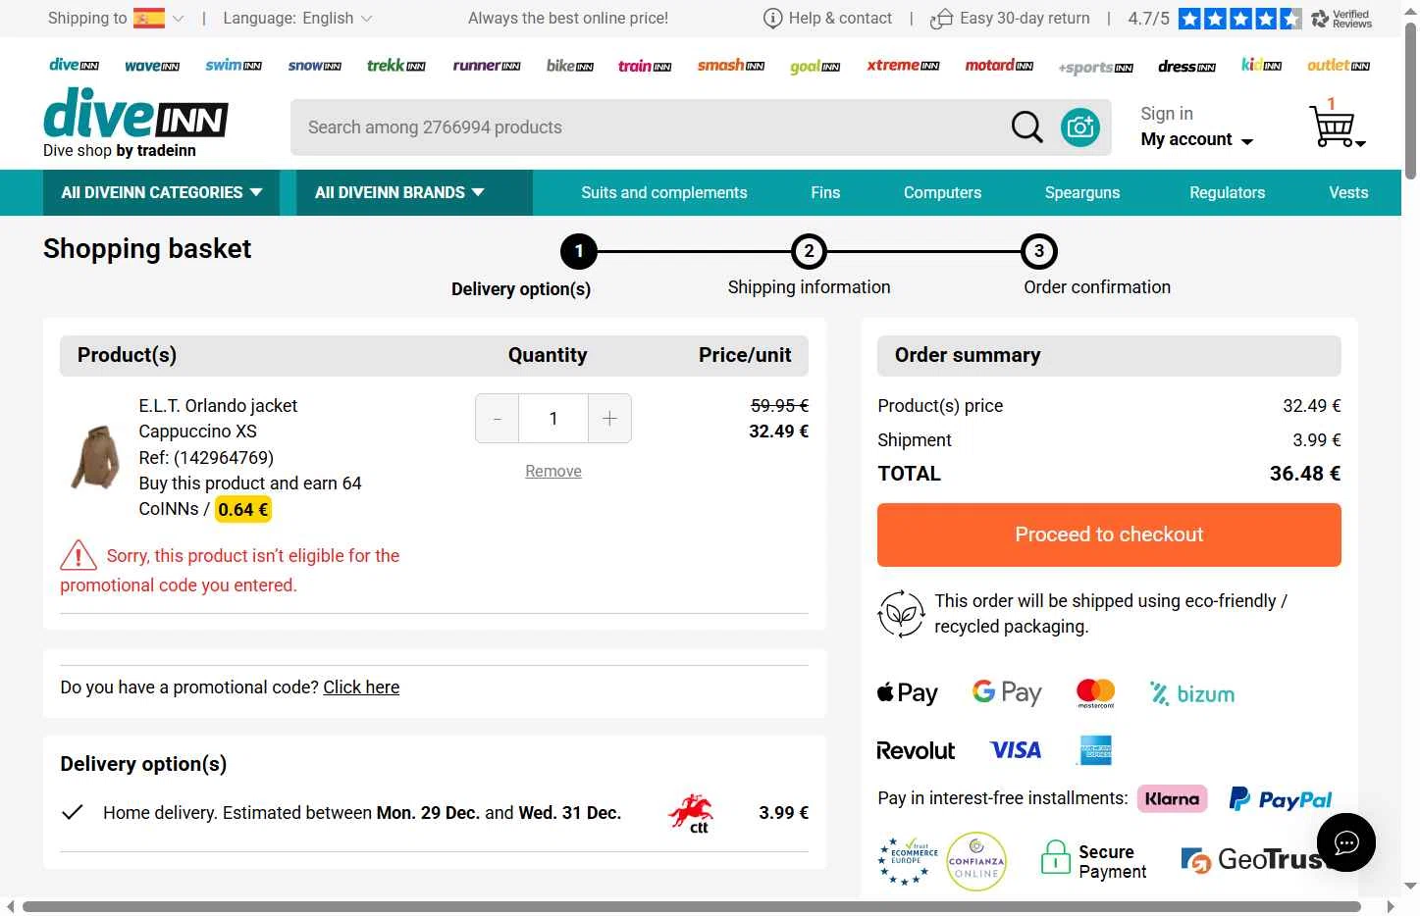
Task: Click the quantity input field
Action: click(x=553, y=419)
